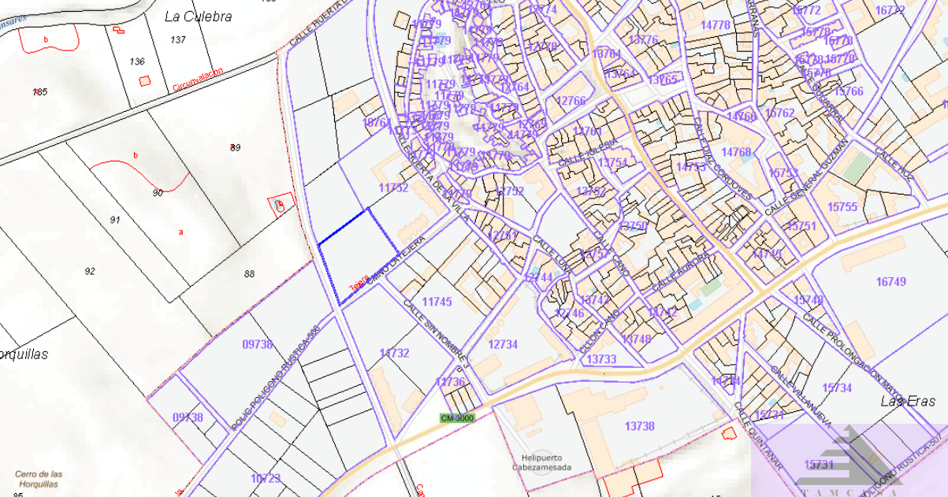Click block number 12766
The width and height of the screenshot is (948, 497).
pos(571,101)
